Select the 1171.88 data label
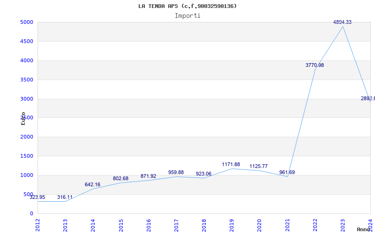375x234 pixels. pyautogui.click(x=231, y=164)
